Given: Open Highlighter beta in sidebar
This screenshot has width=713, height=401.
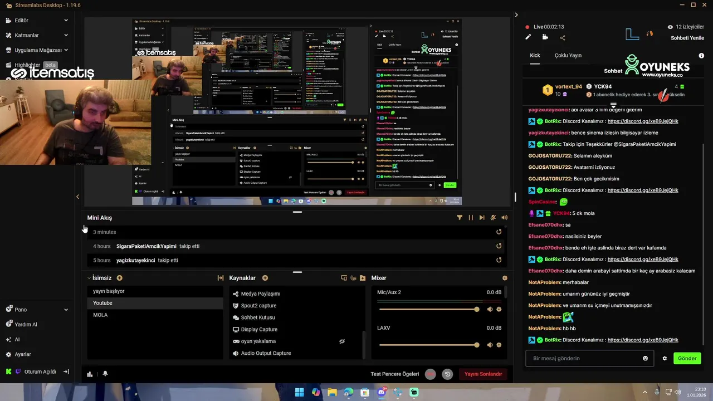Looking at the screenshot, I should 31,65.
